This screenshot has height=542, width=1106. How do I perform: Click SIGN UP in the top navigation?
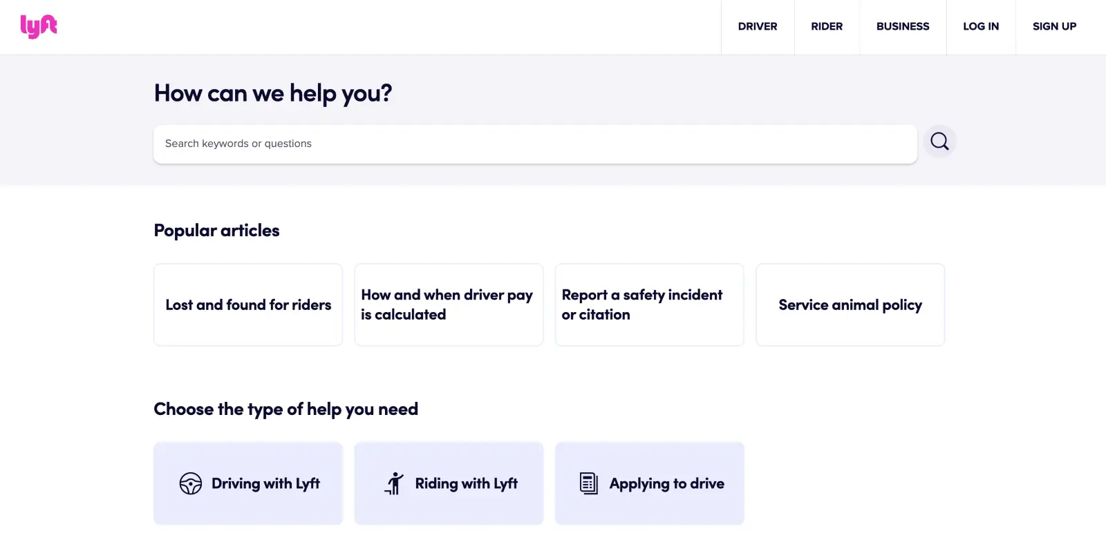pyautogui.click(x=1054, y=26)
